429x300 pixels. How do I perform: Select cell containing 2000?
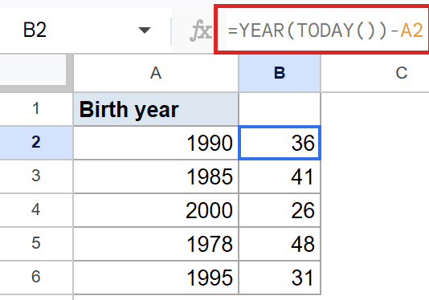point(156,210)
